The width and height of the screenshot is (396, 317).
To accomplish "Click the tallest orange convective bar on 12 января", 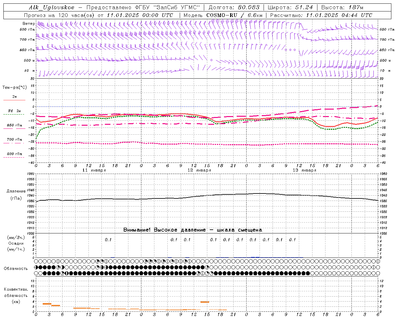I will pos(205,302).
